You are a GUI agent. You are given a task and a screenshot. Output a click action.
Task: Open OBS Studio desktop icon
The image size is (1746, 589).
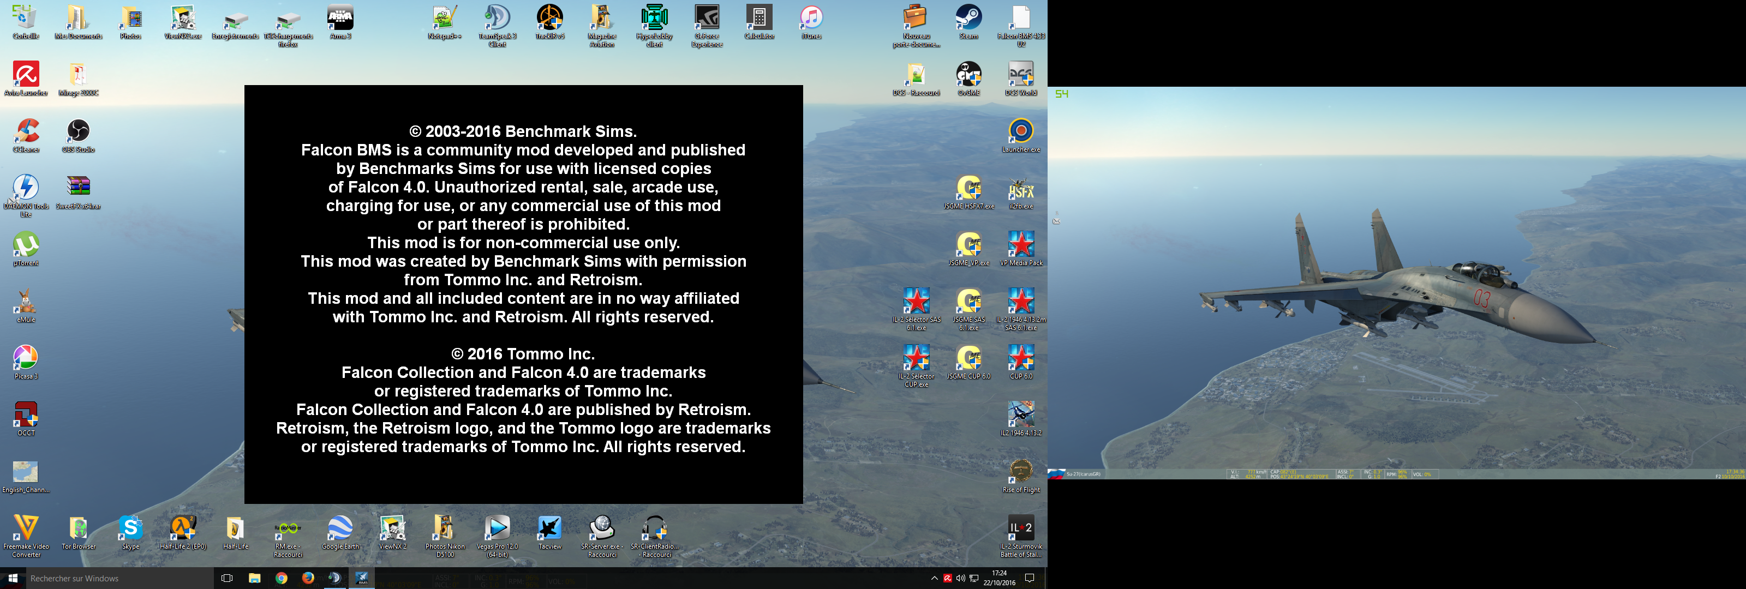coord(78,136)
